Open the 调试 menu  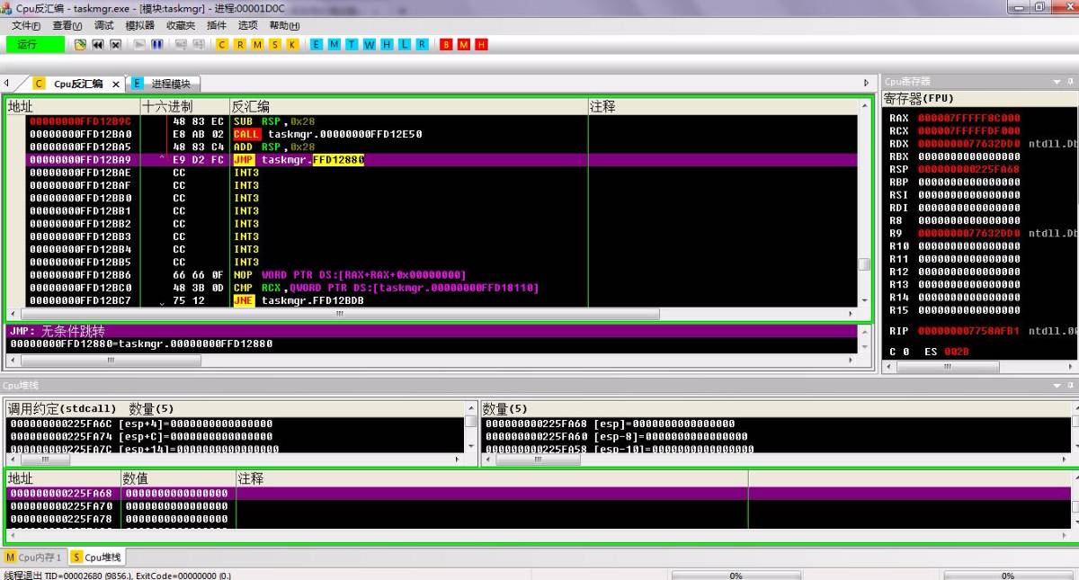click(104, 25)
